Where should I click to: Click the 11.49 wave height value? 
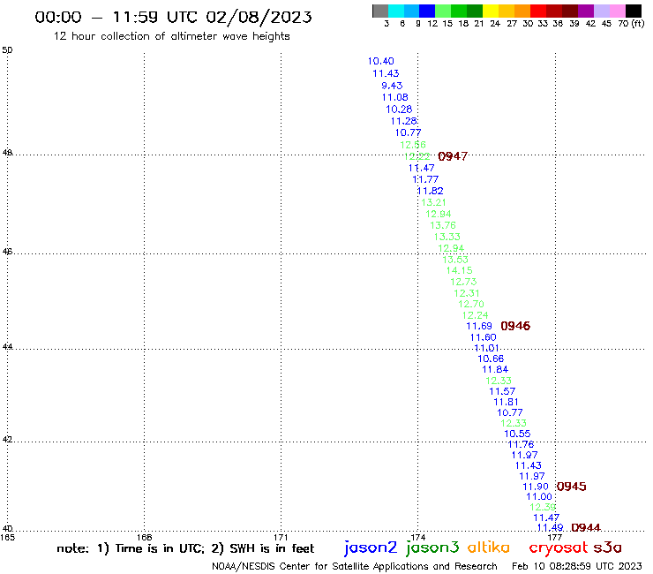tap(550, 528)
